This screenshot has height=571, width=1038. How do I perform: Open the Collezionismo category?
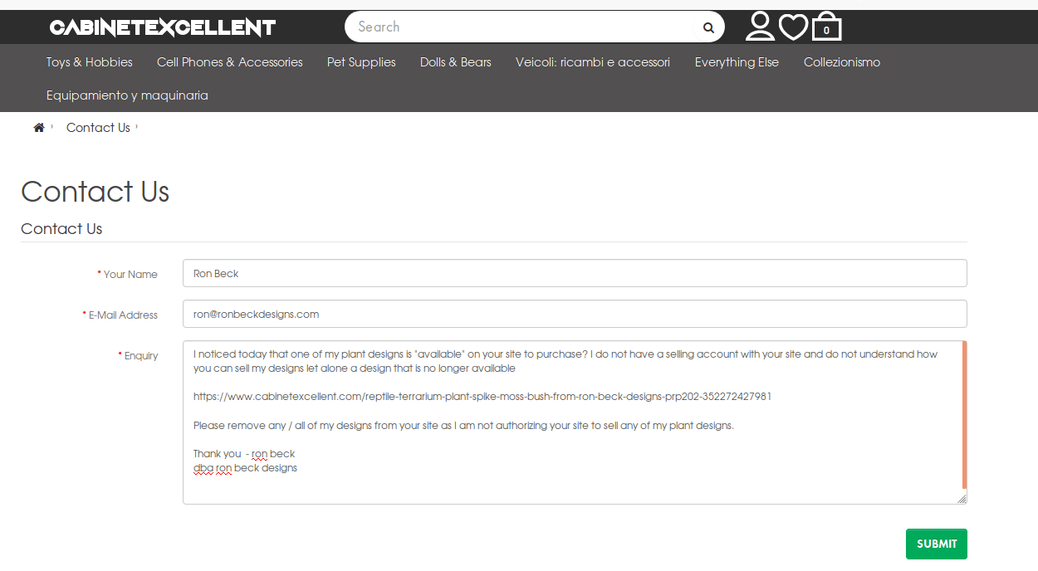(x=842, y=62)
